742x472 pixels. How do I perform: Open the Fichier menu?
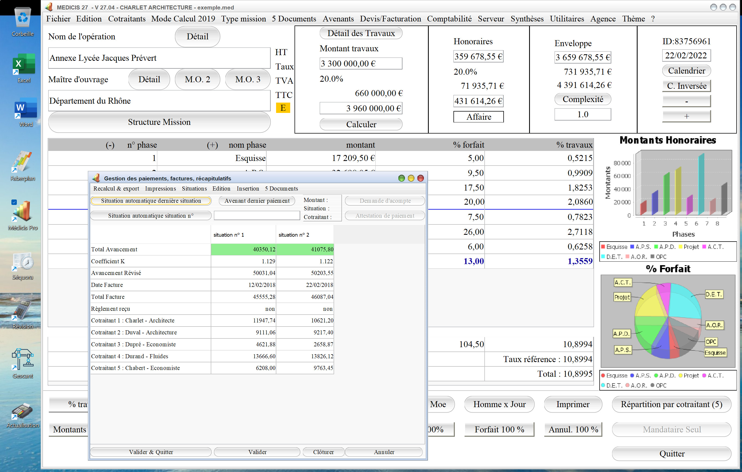point(58,19)
